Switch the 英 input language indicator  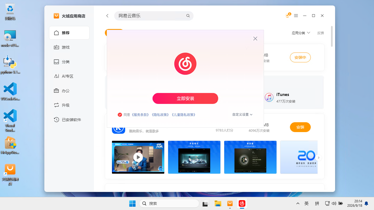pos(307,203)
